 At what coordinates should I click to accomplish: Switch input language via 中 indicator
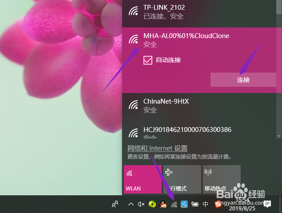pyautogui.click(x=205, y=204)
